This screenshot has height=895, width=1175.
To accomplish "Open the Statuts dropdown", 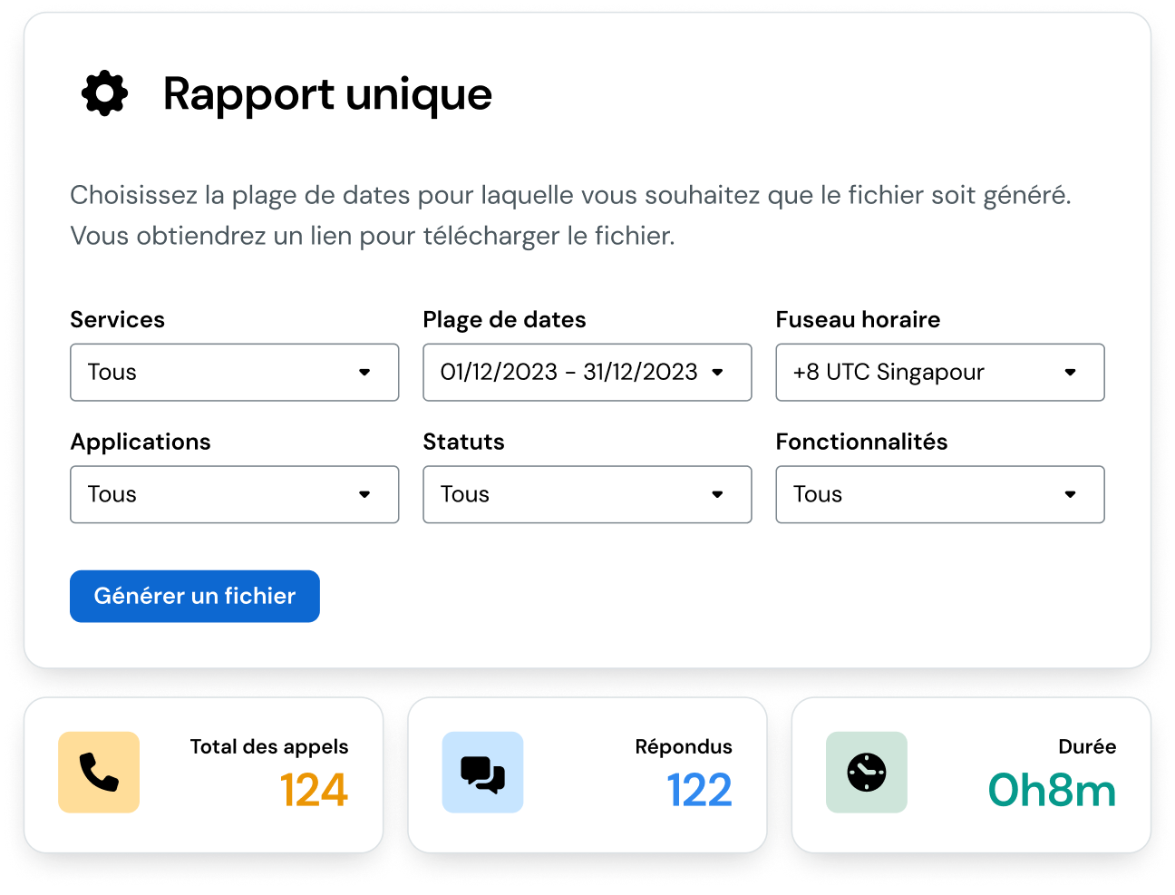I will (x=587, y=494).
